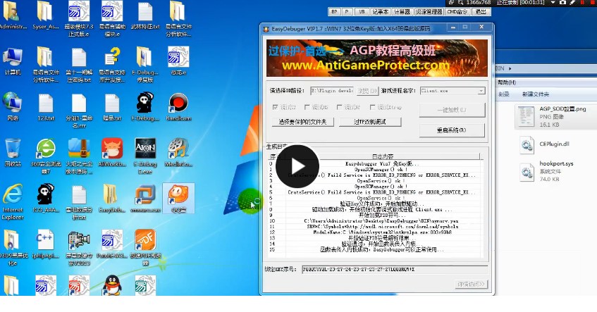Expand the 游戏进程名字 Client.exe combo box

481,91
